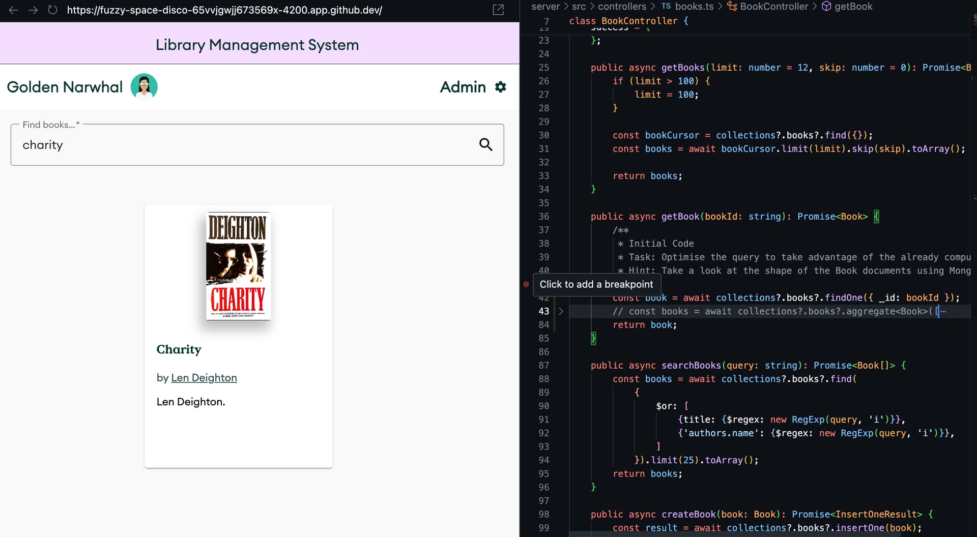Expand folded code at line 43
Image resolution: width=977 pixels, height=537 pixels.
pyautogui.click(x=561, y=311)
